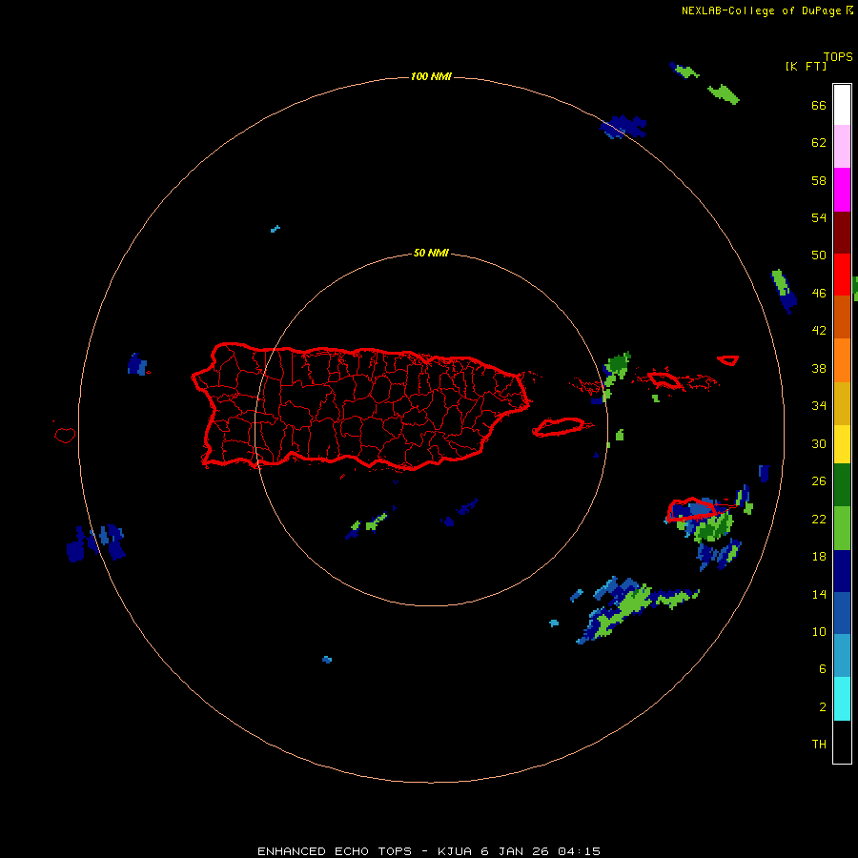This screenshot has height=858, width=858.
Task: Click the St. Croix island outline
Action: click(x=692, y=509)
